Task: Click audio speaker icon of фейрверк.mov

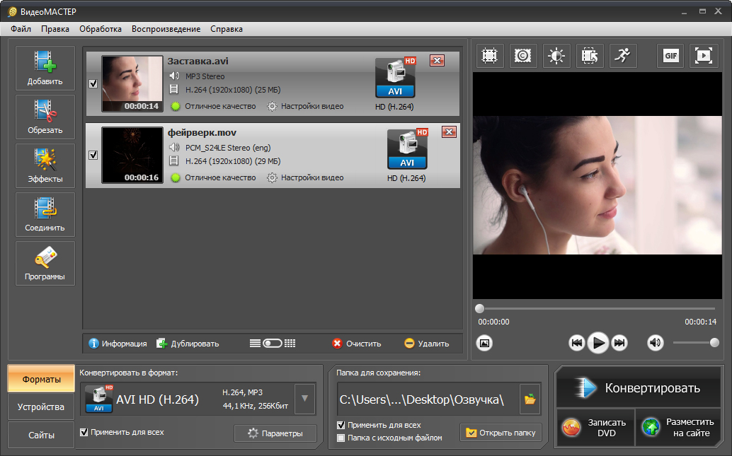Action: point(174,147)
